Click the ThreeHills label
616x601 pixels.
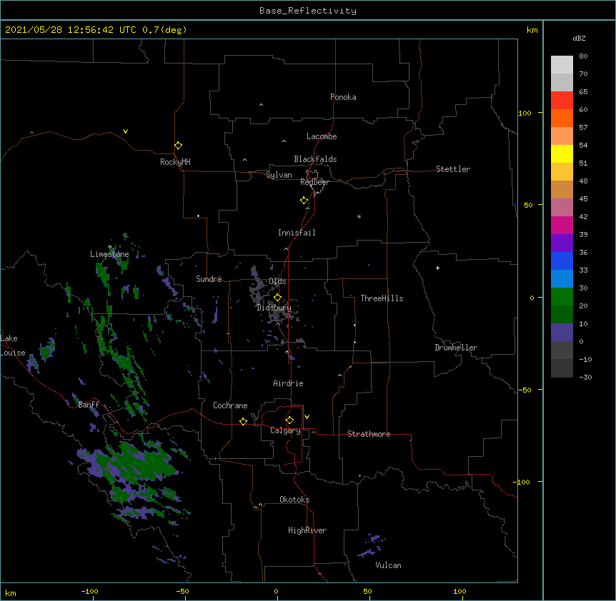(382, 298)
